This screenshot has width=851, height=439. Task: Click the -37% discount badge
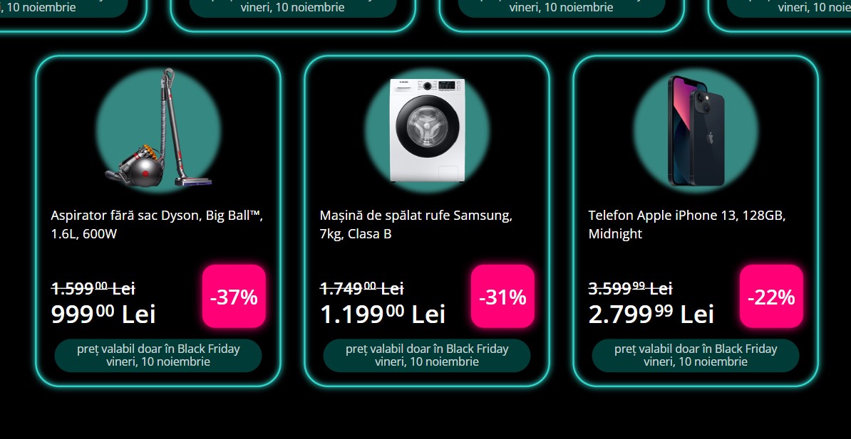click(x=234, y=297)
